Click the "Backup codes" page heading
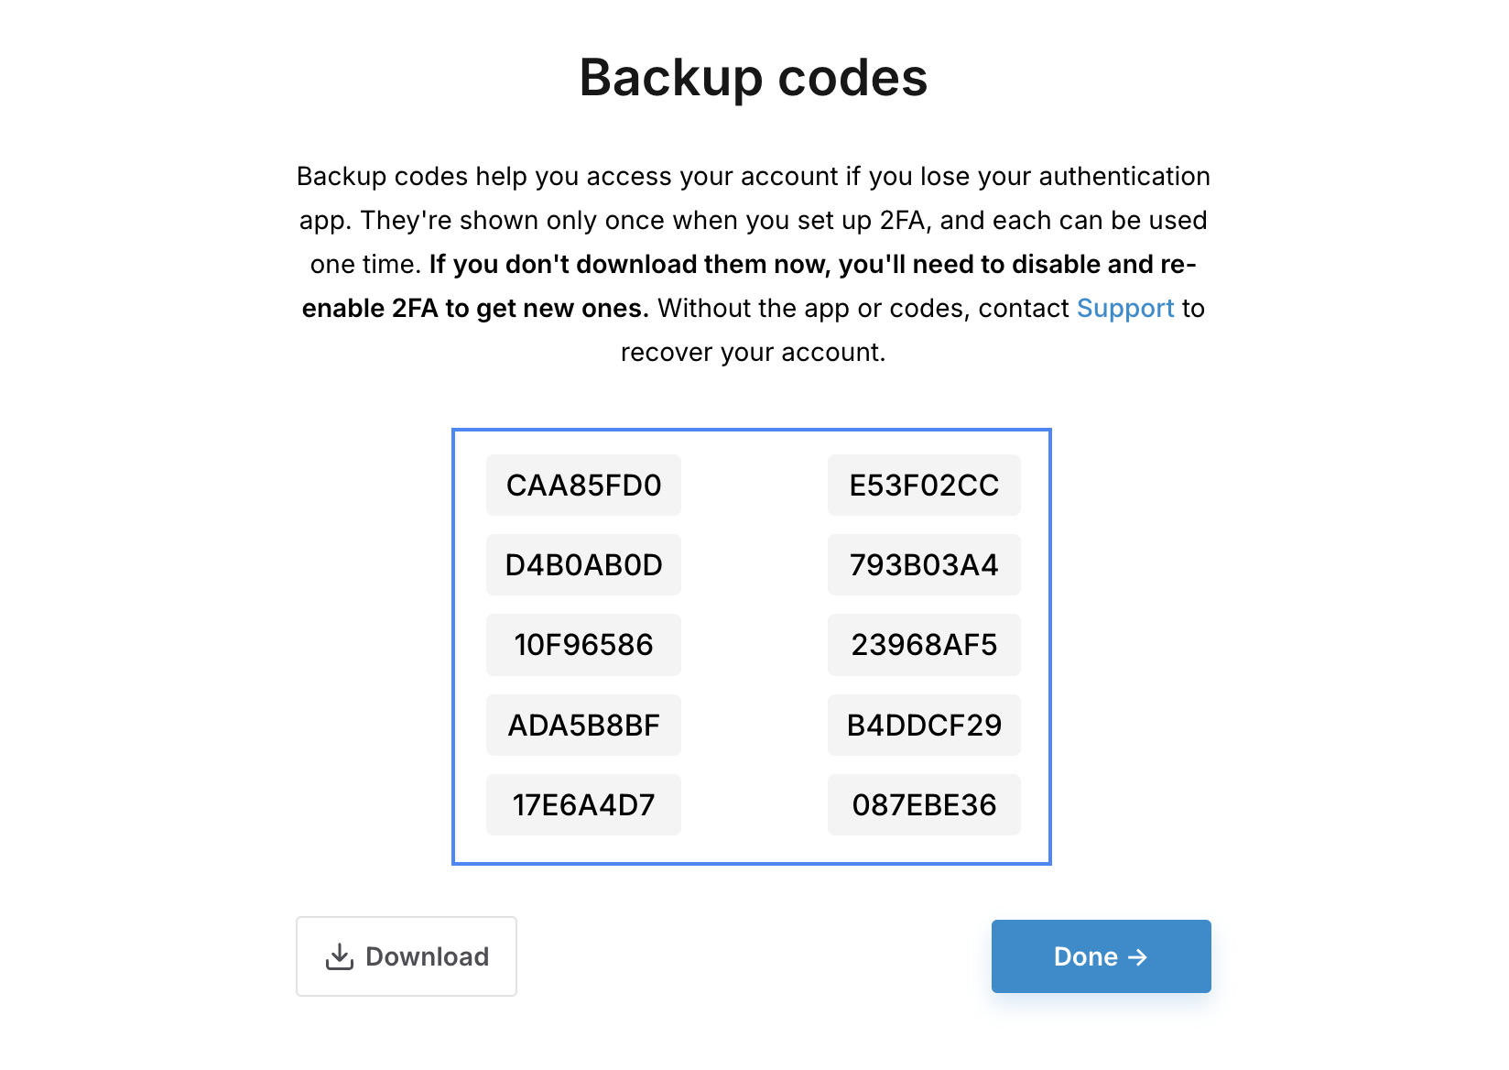 point(754,78)
